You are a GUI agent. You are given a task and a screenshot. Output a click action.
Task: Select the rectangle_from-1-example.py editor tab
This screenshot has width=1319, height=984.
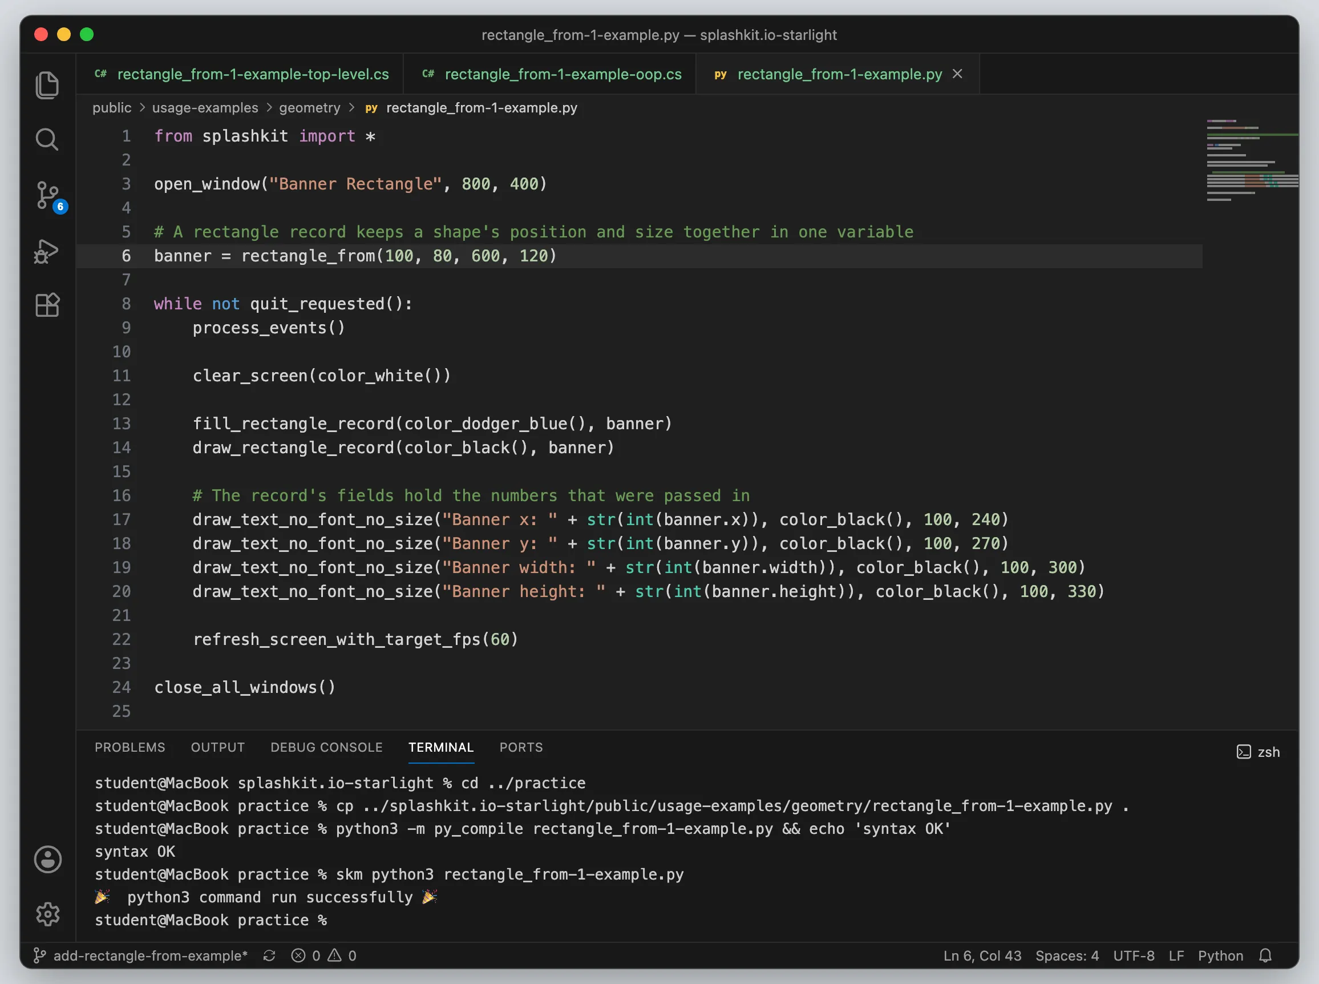tap(839, 74)
